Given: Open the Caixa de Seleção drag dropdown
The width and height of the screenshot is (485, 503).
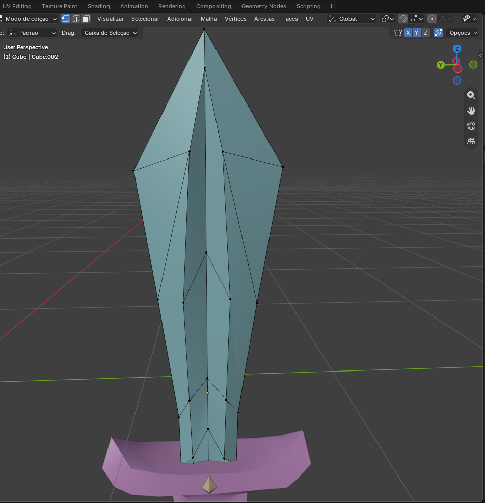Looking at the screenshot, I should coord(110,33).
